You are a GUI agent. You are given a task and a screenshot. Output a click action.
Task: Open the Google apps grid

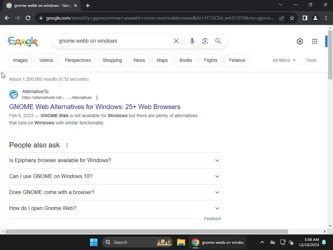point(315,41)
